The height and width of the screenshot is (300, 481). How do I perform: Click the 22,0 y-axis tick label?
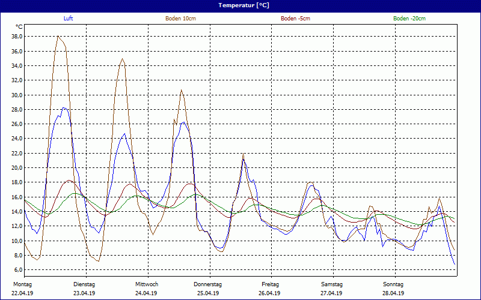pyautogui.click(x=17, y=154)
